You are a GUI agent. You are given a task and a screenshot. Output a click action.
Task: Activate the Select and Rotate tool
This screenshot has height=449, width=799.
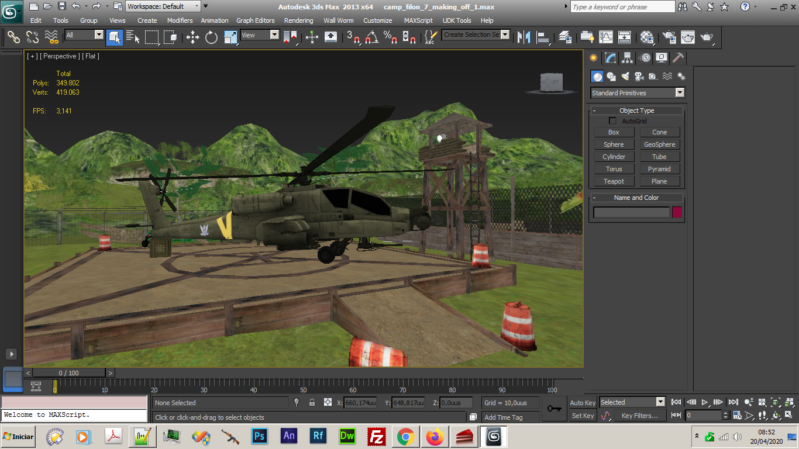[x=211, y=37]
